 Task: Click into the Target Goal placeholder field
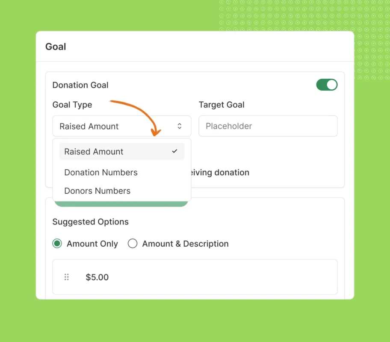[268, 126]
